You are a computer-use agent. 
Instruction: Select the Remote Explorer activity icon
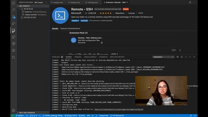pos(14,30)
